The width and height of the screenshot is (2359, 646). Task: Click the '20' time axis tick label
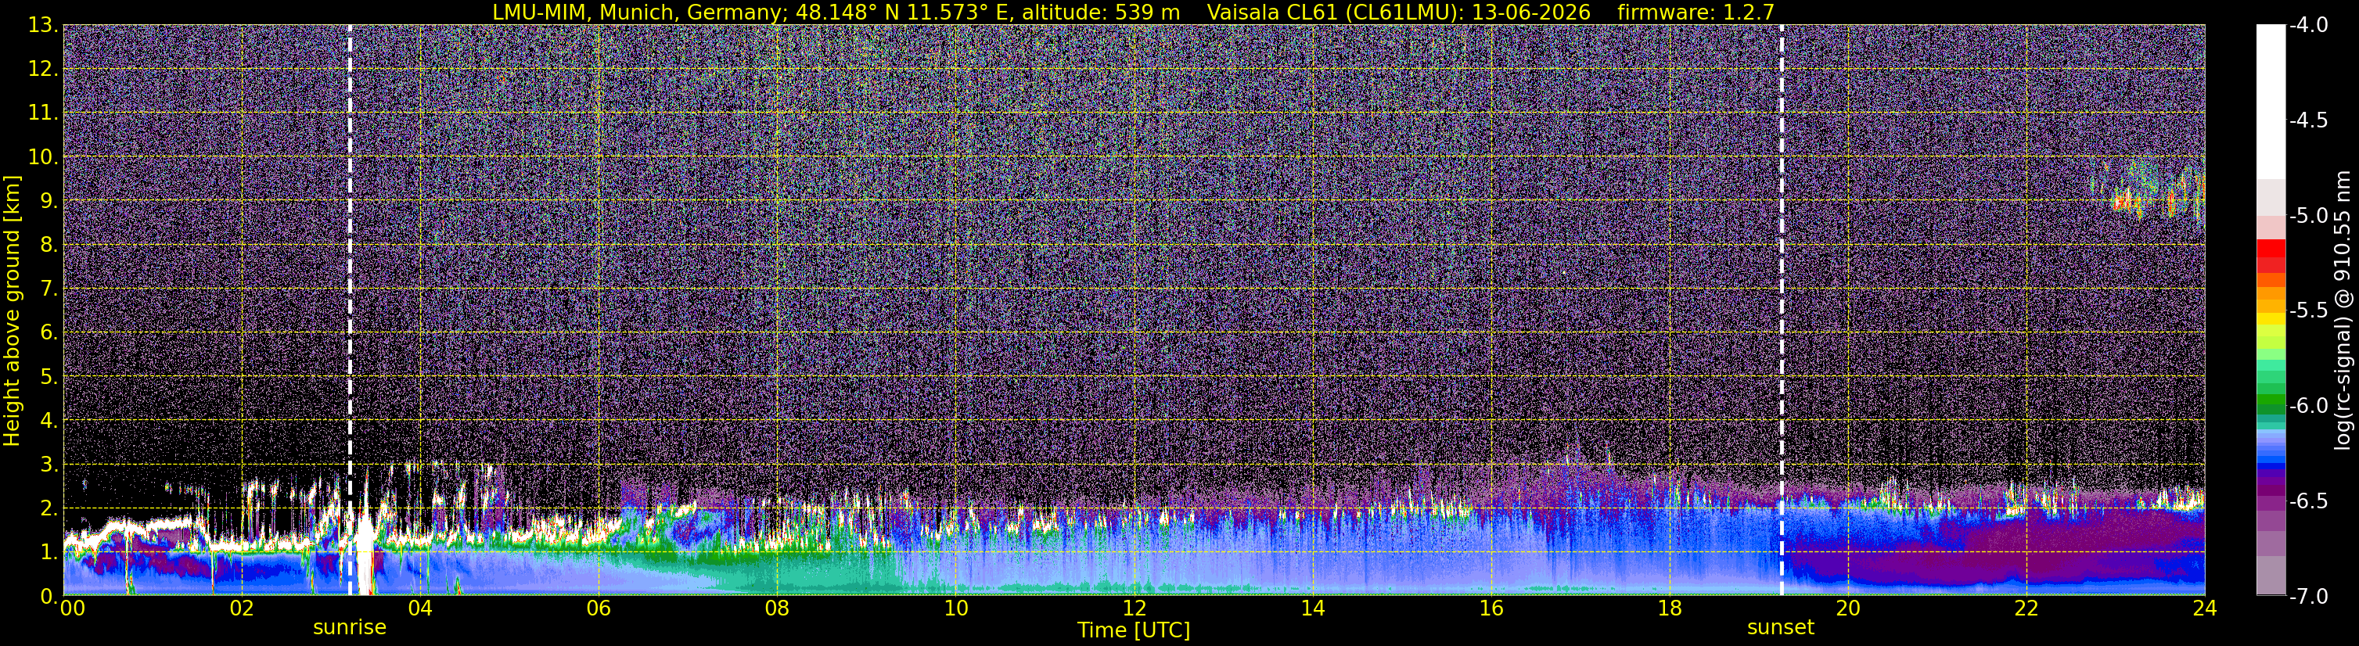[x=1849, y=608]
